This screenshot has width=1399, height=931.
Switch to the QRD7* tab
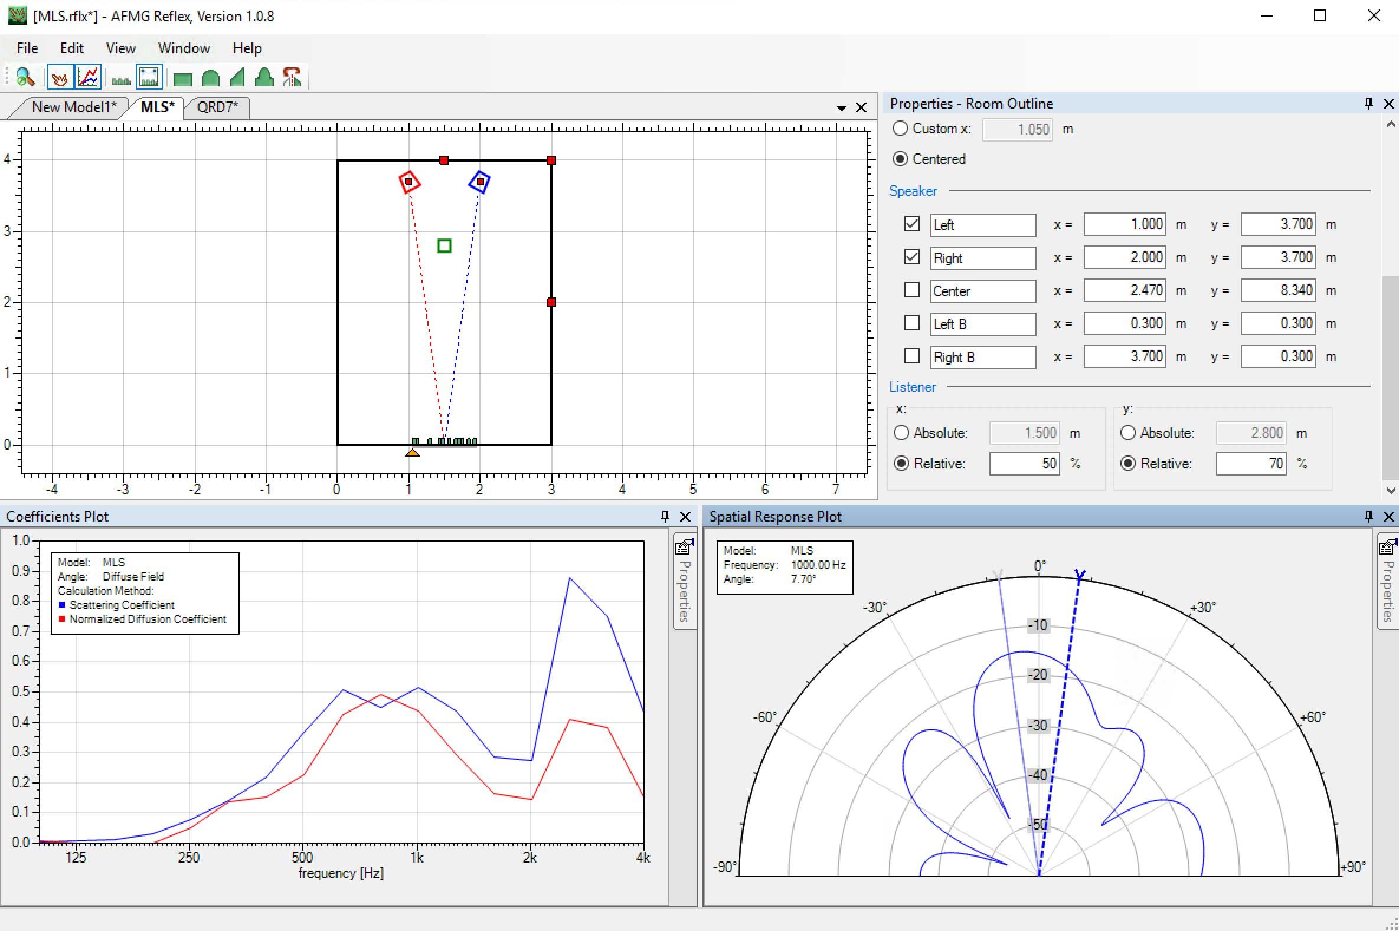tap(217, 107)
